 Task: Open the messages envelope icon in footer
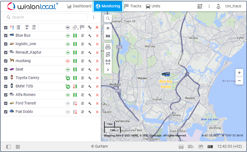pyautogui.click(x=191, y=147)
